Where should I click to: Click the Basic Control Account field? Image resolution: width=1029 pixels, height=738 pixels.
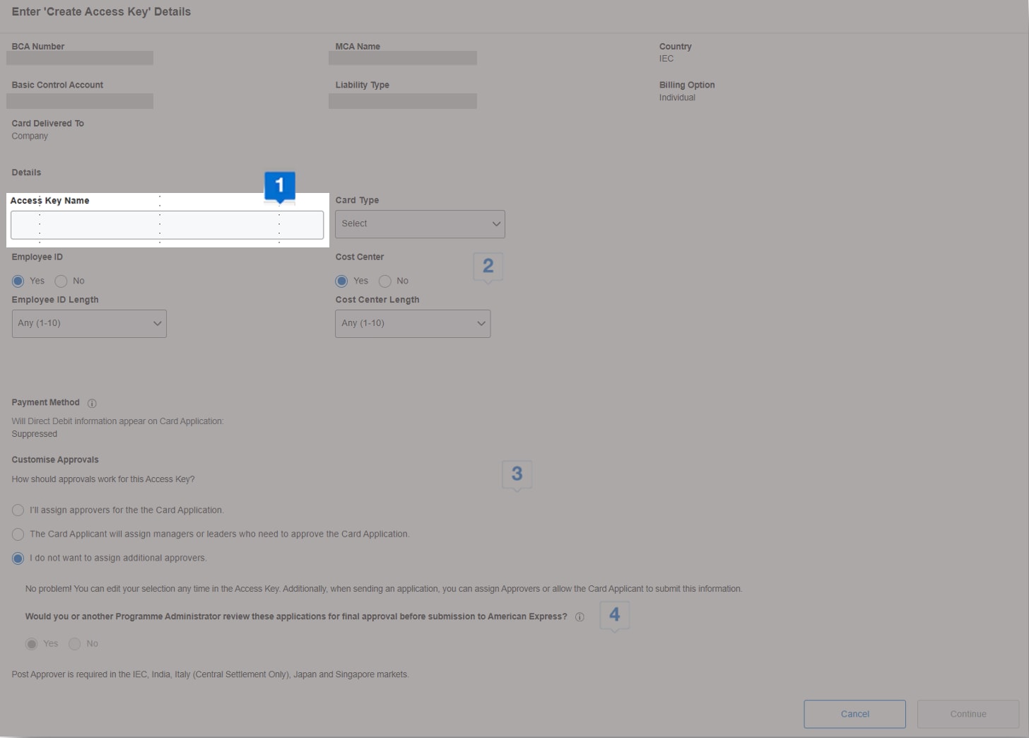pos(79,100)
